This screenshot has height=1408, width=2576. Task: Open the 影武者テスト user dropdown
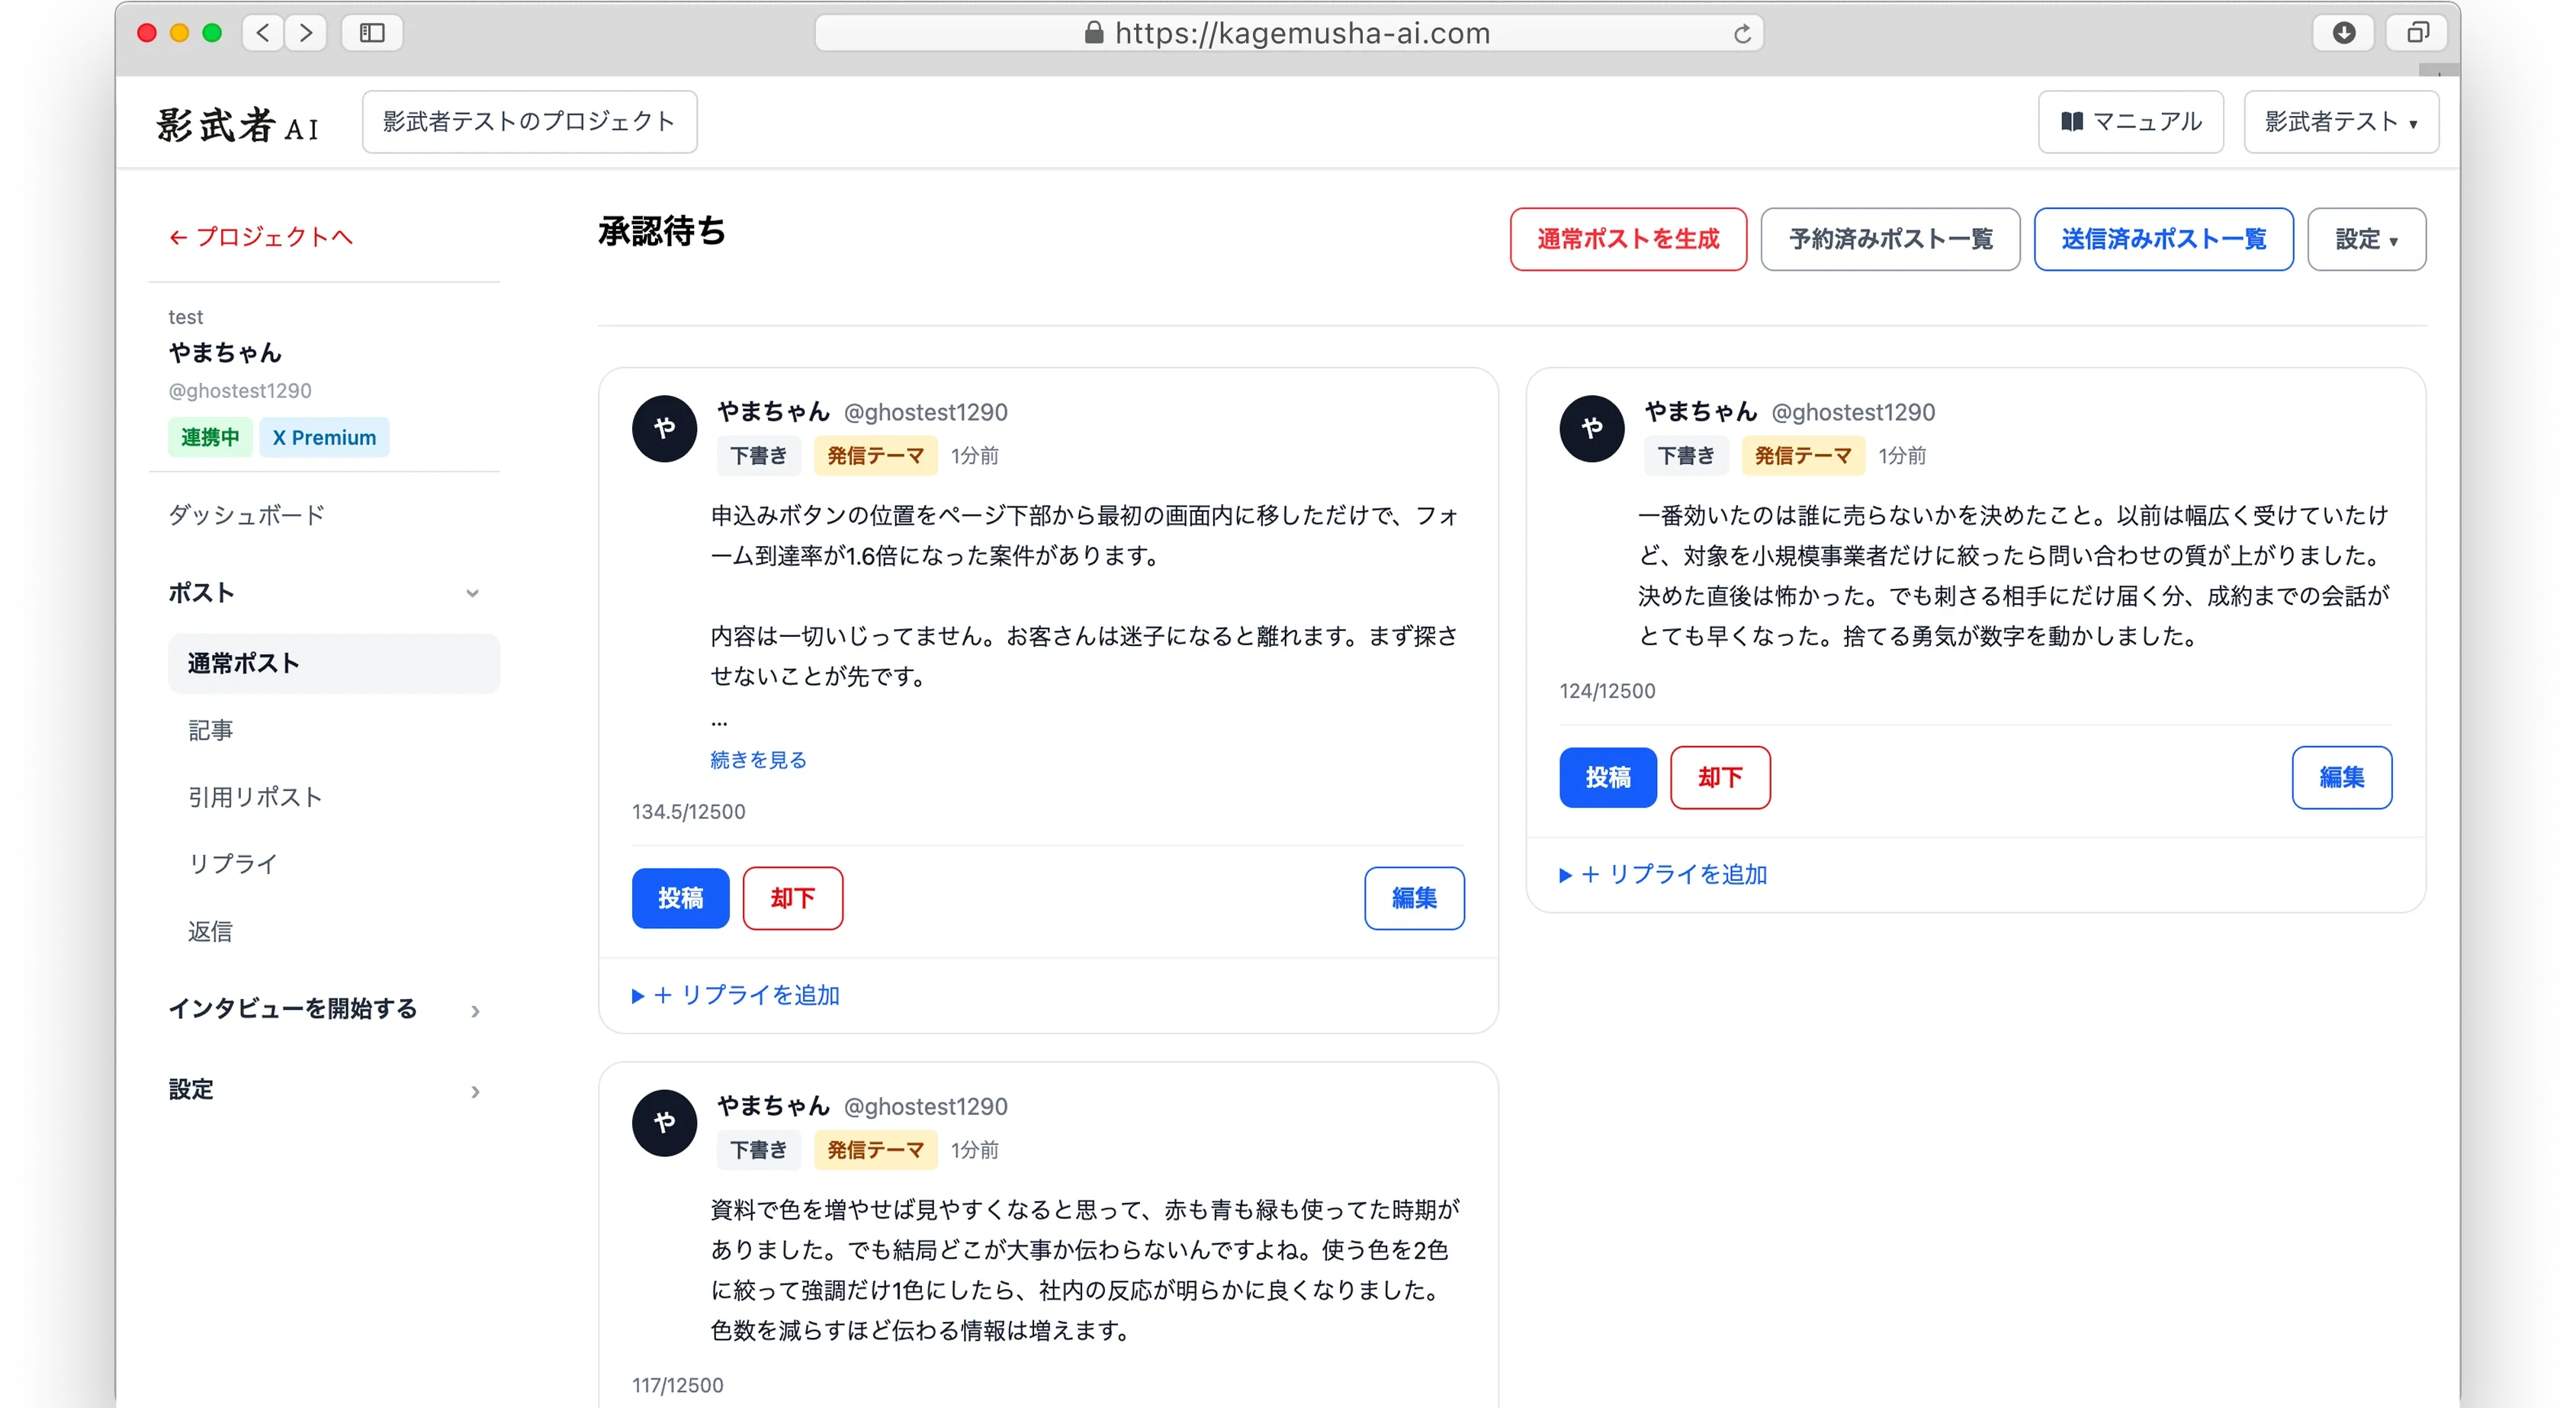pyautogui.click(x=2341, y=122)
